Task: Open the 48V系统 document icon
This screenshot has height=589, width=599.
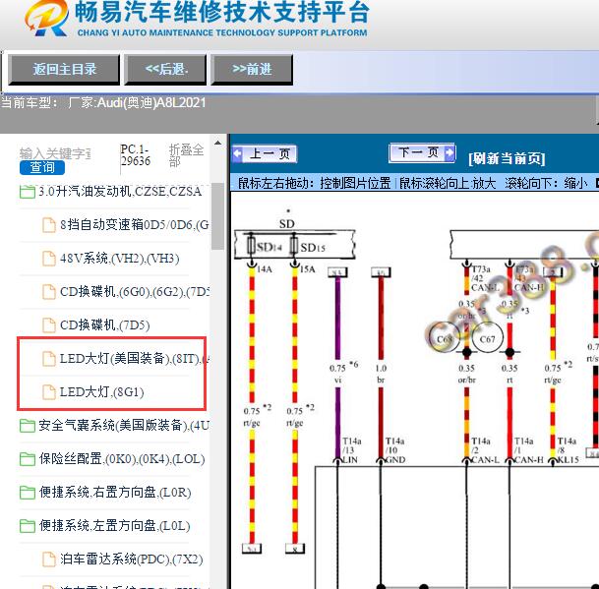Action: 49,259
